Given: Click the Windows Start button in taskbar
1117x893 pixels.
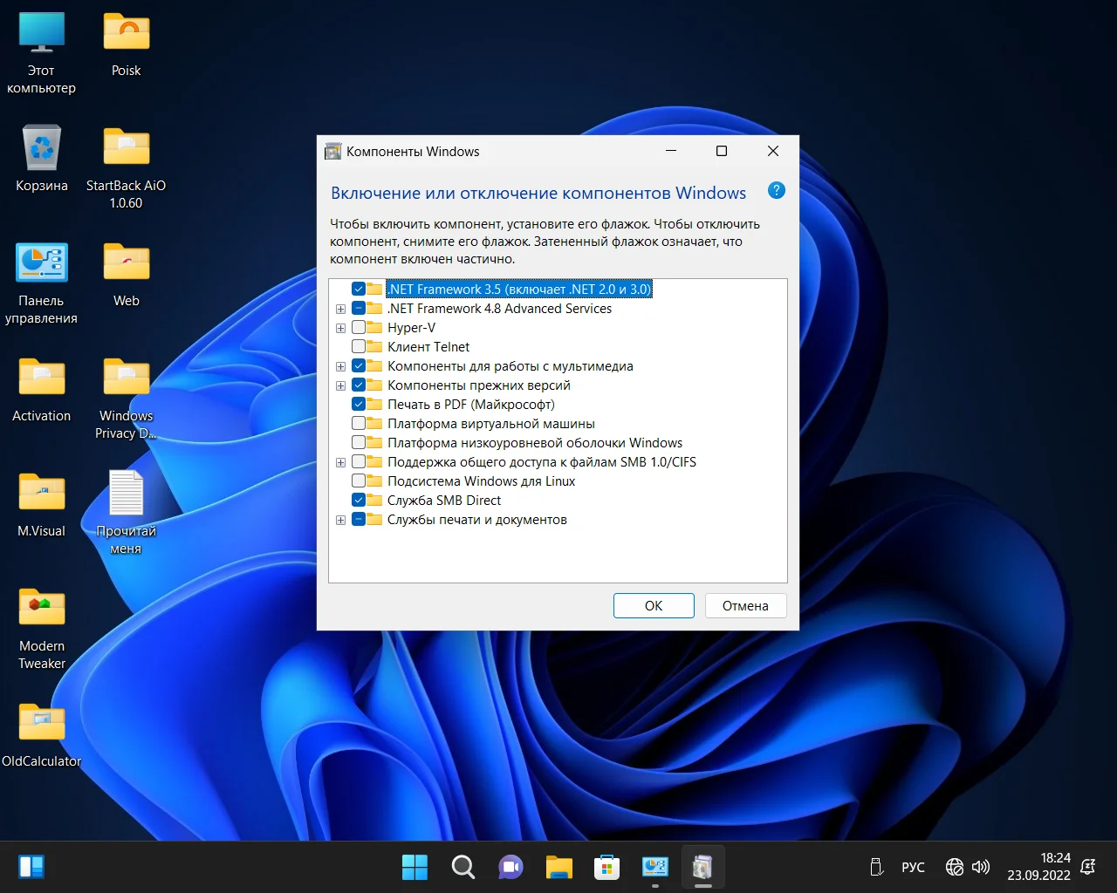Looking at the screenshot, I should coord(415,867).
